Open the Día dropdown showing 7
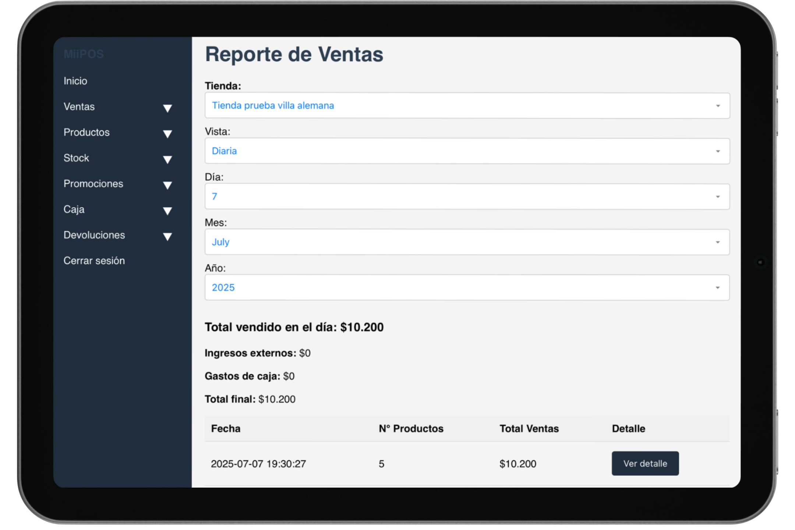795x530 pixels. [x=467, y=197]
